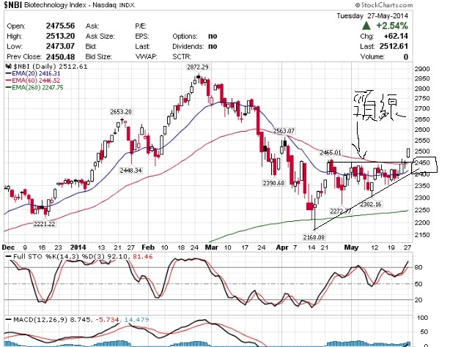Click the Volume value 0

click(406, 56)
